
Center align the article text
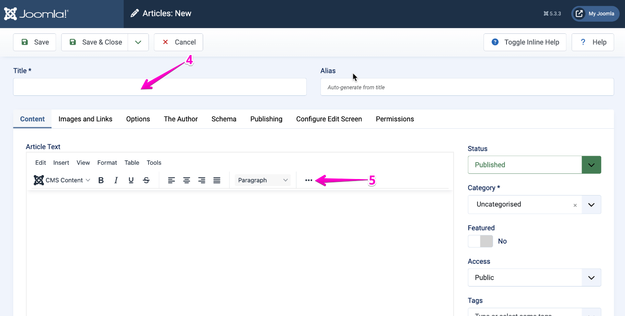[187, 180]
